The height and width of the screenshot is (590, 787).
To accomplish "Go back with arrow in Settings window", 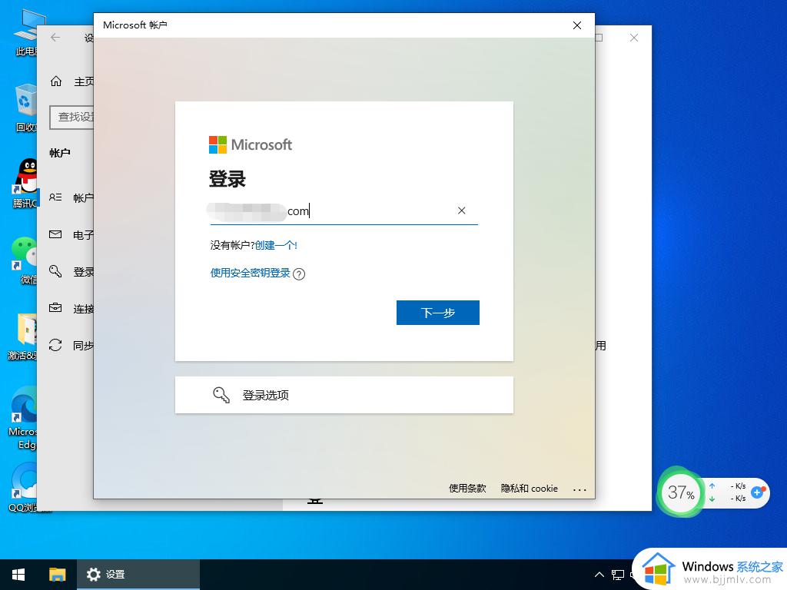I will tap(55, 37).
